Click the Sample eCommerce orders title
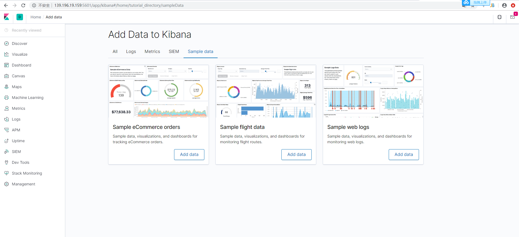This screenshot has height=237, width=519. point(146,127)
